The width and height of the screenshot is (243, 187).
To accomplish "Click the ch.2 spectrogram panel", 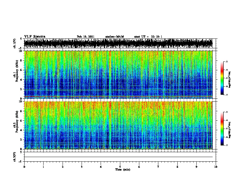I will click(118, 125).
